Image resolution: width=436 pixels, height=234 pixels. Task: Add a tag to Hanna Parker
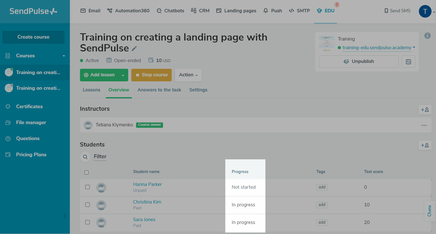click(322, 187)
